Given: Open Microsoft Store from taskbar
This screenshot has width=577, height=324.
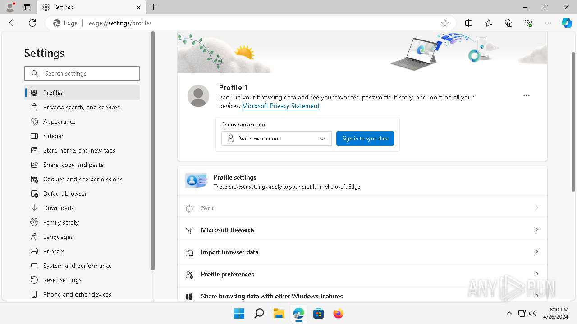Looking at the screenshot, I should (x=319, y=313).
